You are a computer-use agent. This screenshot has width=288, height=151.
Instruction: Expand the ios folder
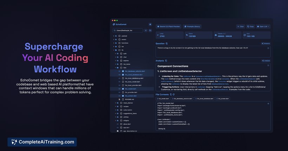coord(114,47)
